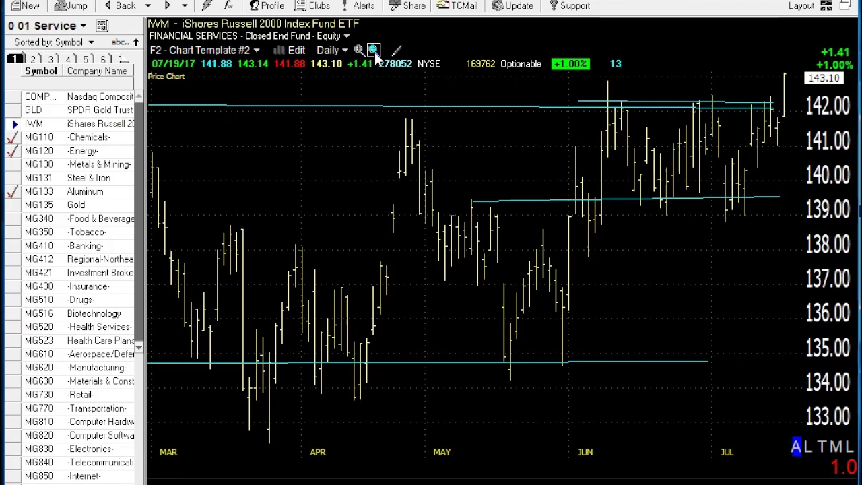Screen dimensions: 862x485
Task: Open the 'F2 - Chart Template #2' dropdown
Action: (x=205, y=51)
